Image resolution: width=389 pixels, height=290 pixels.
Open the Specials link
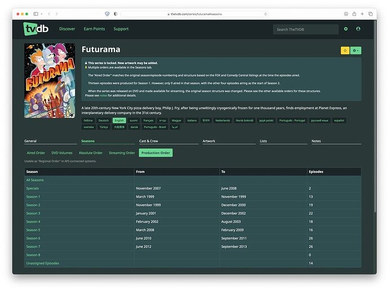point(33,188)
